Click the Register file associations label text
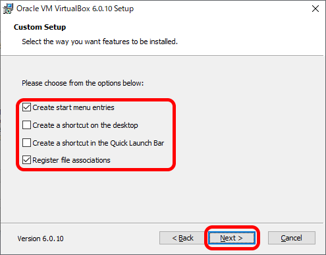Image resolution: width=326 pixels, height=255 pixels. point(71,160)
